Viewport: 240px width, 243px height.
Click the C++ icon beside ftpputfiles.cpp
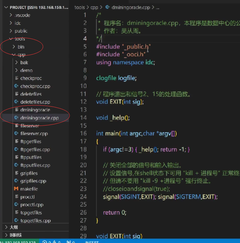16,165
